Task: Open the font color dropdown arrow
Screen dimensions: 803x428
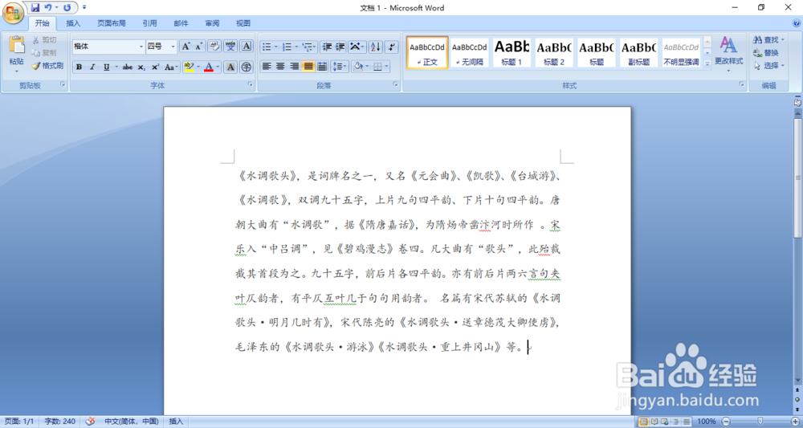Action: tap(218, 67)
